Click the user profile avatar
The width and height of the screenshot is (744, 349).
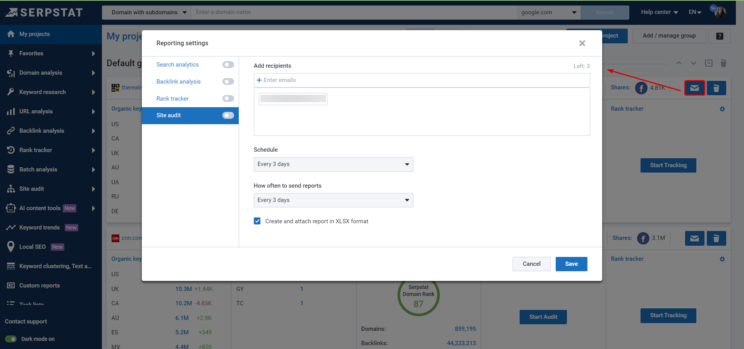(720, 12)
